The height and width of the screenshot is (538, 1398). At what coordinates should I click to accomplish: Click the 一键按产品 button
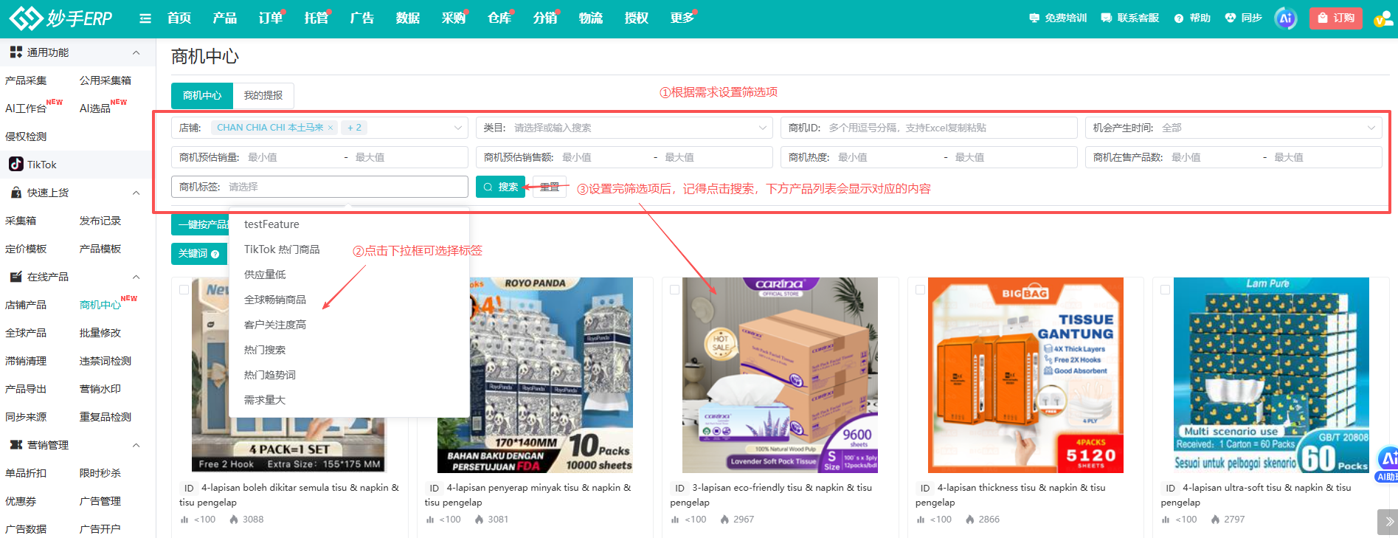click(201, 224)
